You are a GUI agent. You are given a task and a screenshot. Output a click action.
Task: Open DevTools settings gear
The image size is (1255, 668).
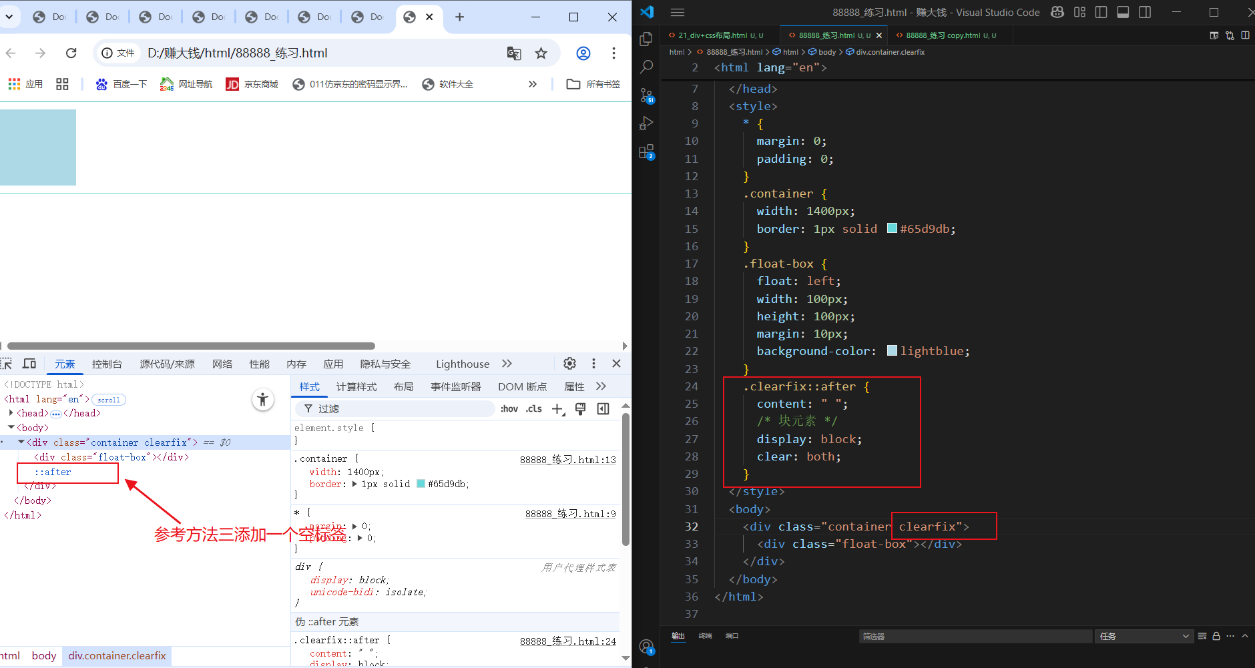tap(569, 363)
